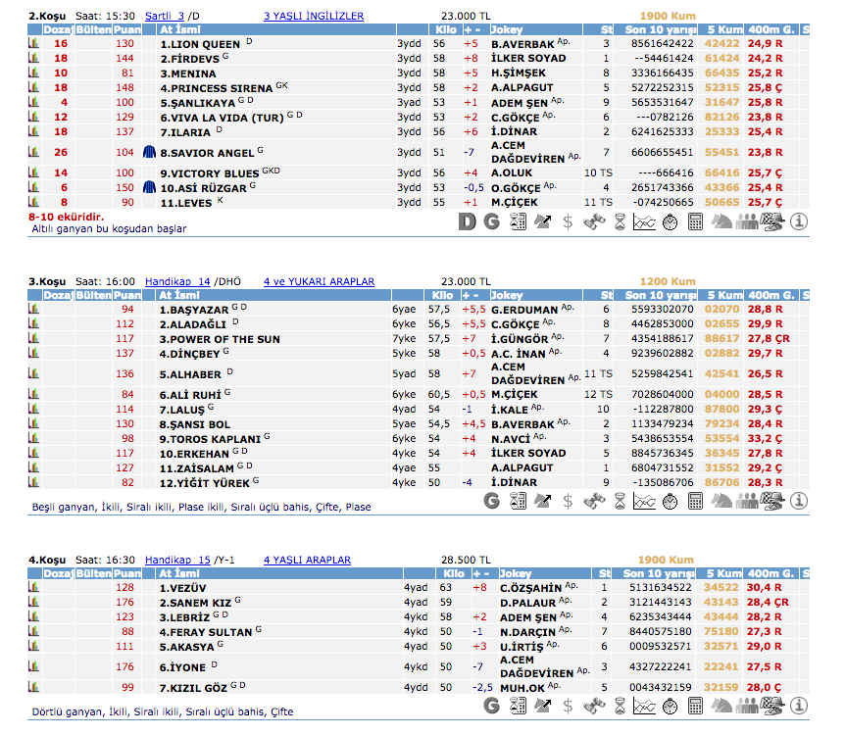Click jockey silks icon next to SAVIOR ANGEL
845x735 pixels.
click(x=149, y=152)
